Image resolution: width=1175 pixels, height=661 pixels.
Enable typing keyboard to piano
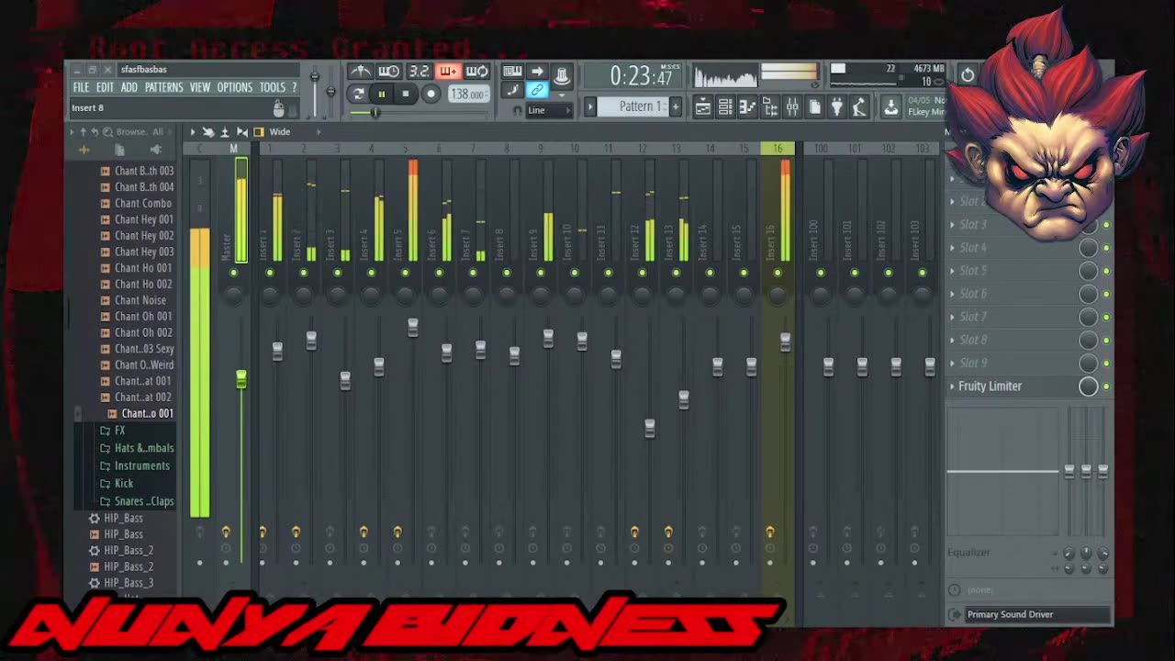pos(512,72)
